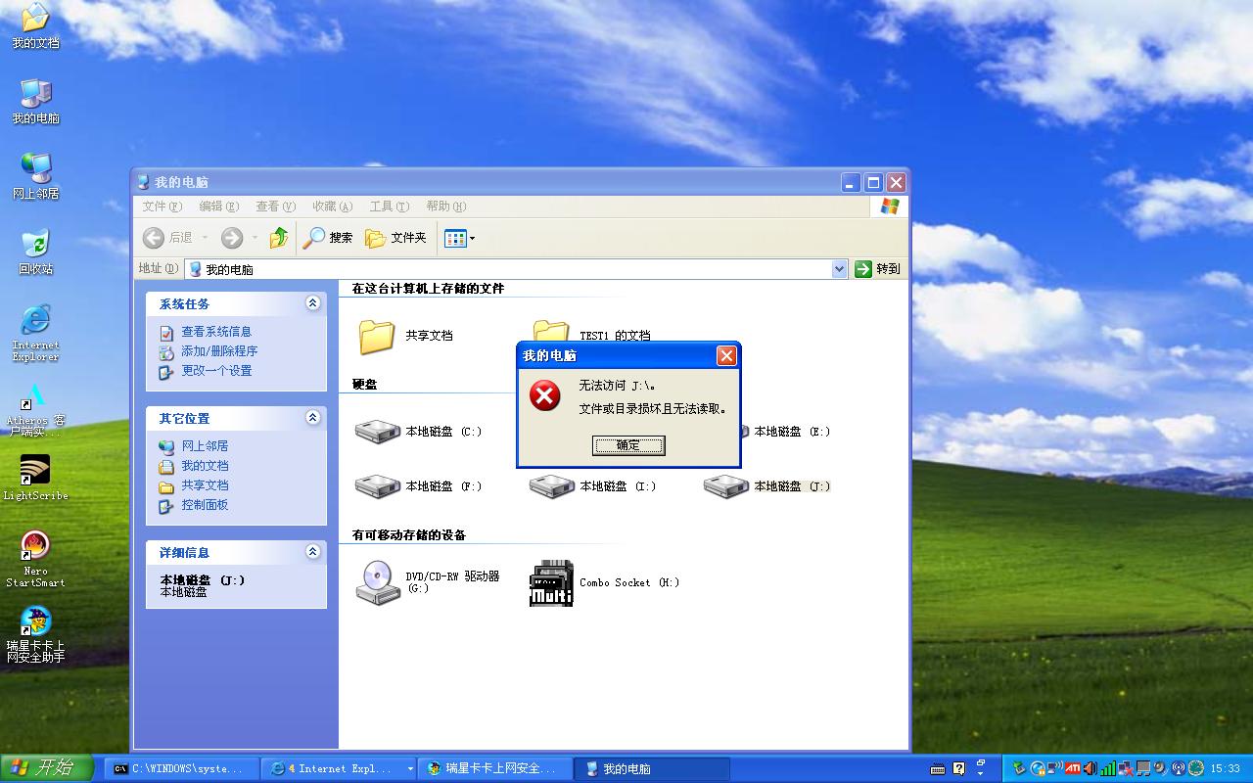Go up one folder level
1253x783 pixels.
coord(279,238)
